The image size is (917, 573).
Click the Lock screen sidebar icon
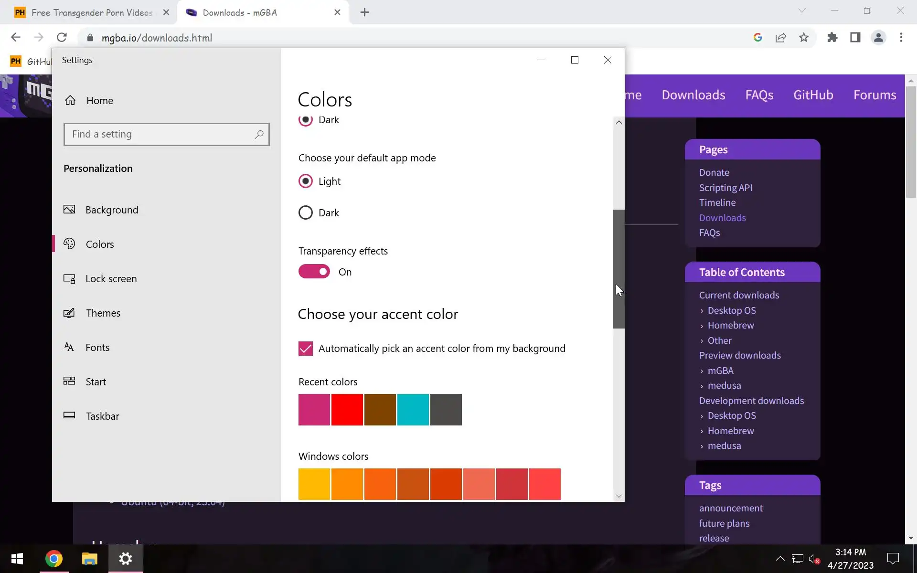69,278
